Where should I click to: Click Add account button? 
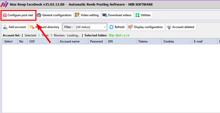click(x=15, y=27)
